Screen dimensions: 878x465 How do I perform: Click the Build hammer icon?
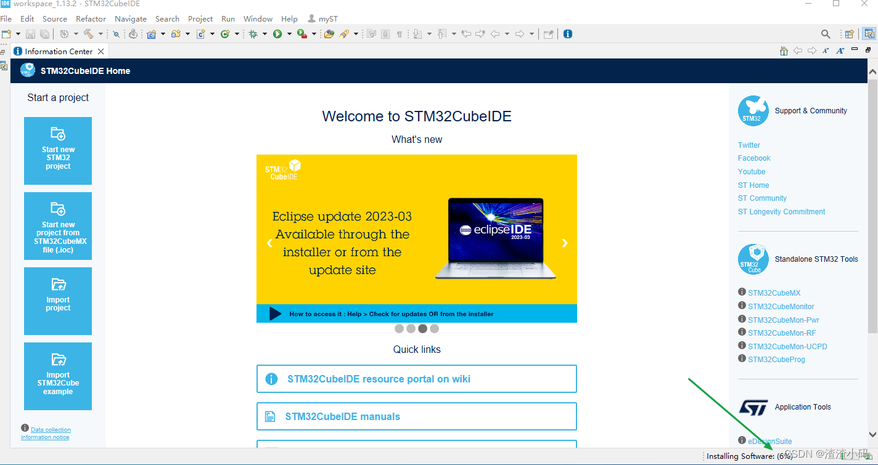pos(88,34)
